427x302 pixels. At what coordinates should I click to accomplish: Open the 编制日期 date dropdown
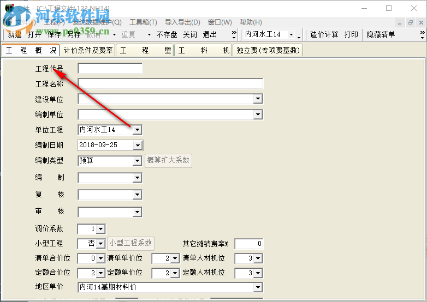click(x=138, y=145)
